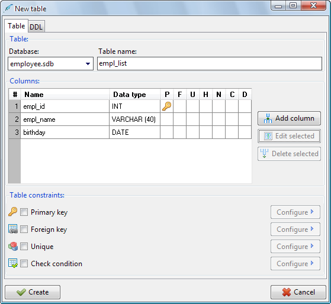Click the Check condition table icon
This screenshot has width=331, height=304.
12,263
